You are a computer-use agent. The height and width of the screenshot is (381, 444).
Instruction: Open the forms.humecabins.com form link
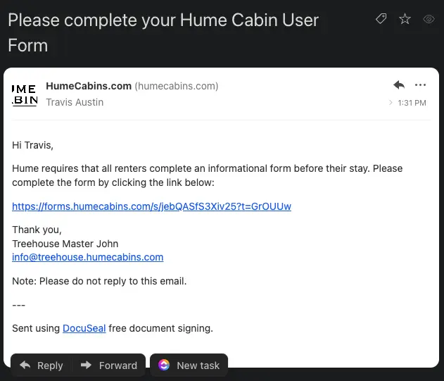pos(151,206)
